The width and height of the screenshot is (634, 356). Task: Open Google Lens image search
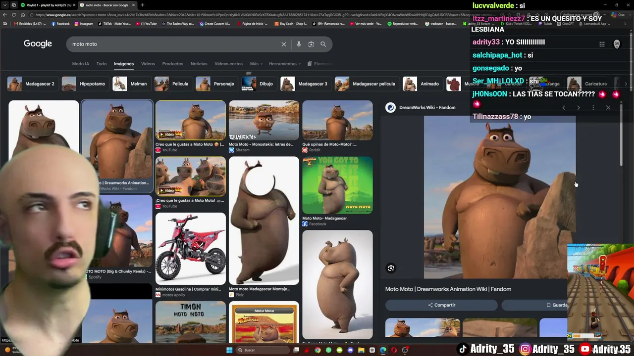(x=311, y=44)
